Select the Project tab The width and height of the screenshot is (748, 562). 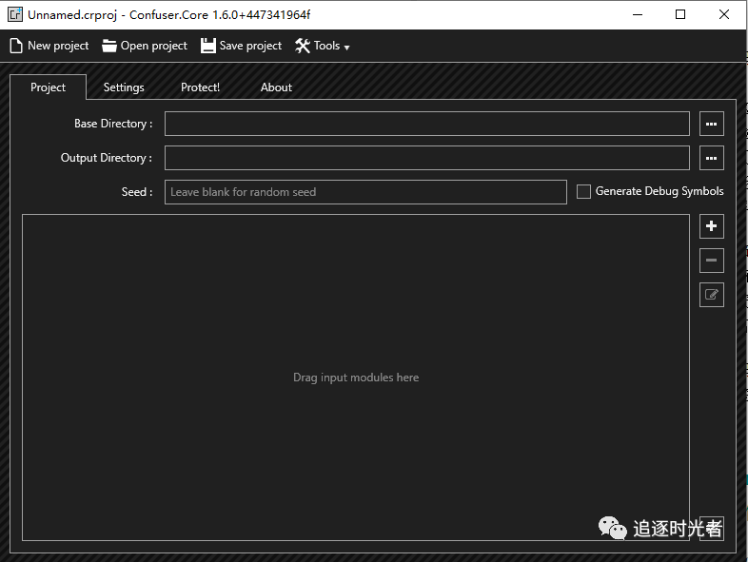48,87
